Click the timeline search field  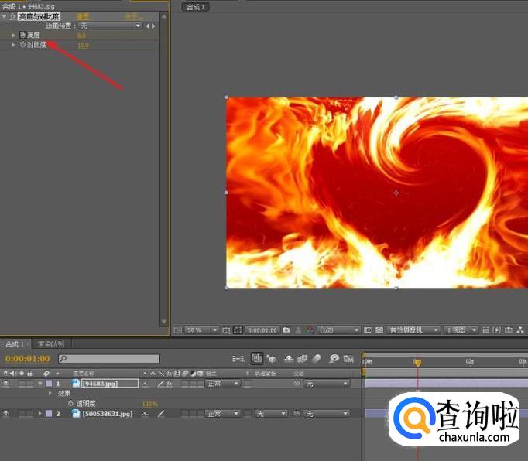(x=109, y=359)
